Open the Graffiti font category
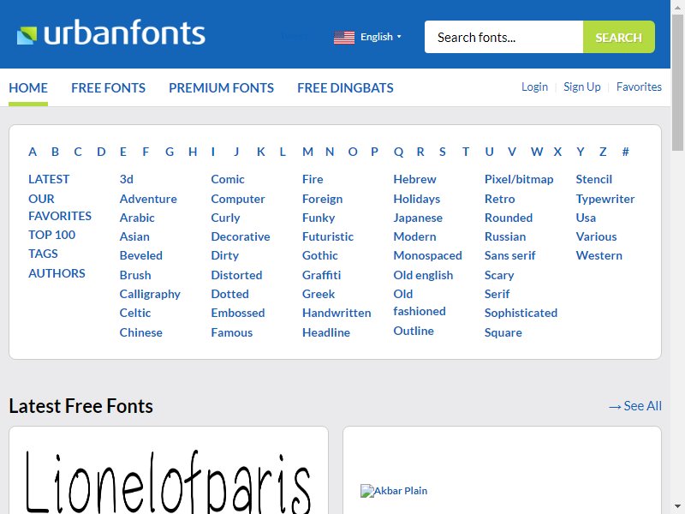685x514 pixels. click(x=321, y=275)
